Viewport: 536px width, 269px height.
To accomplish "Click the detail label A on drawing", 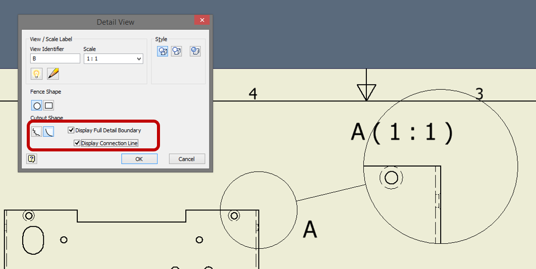I will [x=310, y=229].
